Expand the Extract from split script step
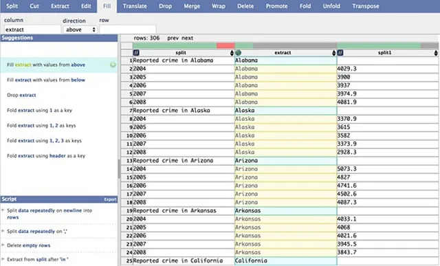The height and width of the screenshot is (266, 440). point(3,259)
